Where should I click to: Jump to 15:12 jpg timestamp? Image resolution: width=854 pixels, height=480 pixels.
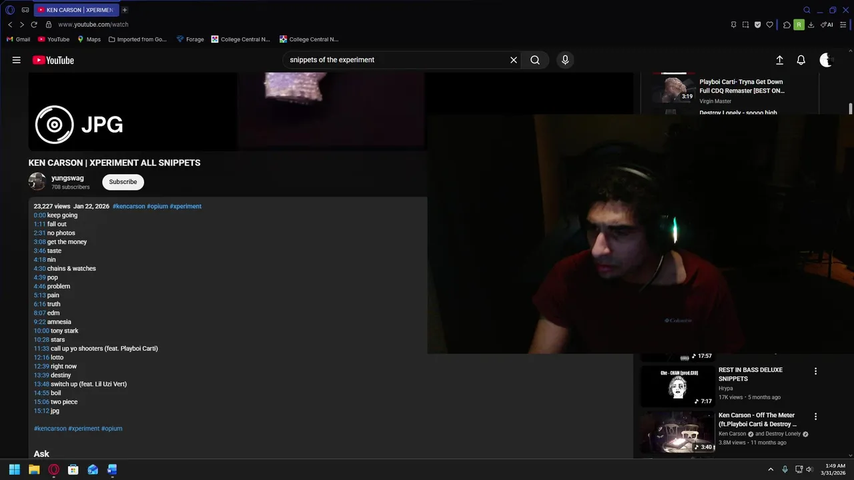tap(41, 411)
